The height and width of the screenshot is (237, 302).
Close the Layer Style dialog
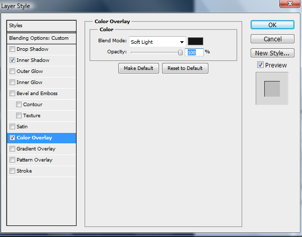coord(290,4)
